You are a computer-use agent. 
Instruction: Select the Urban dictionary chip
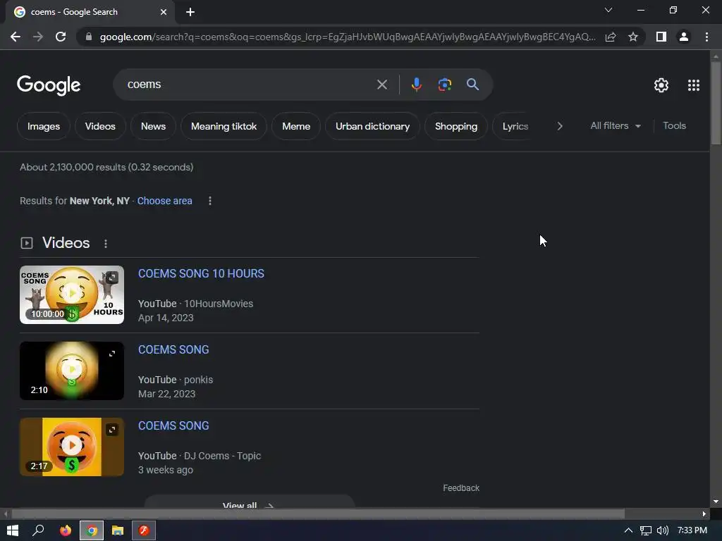click(372, 126)
